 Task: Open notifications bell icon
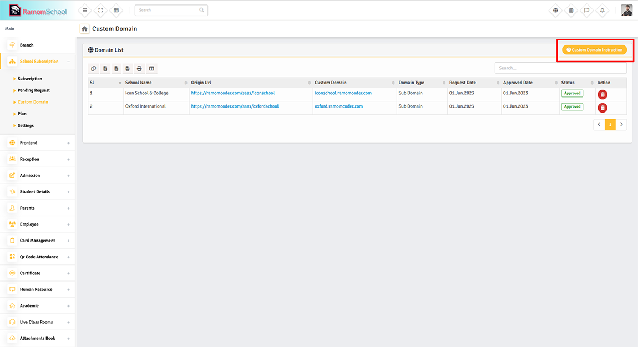[602, 11]
